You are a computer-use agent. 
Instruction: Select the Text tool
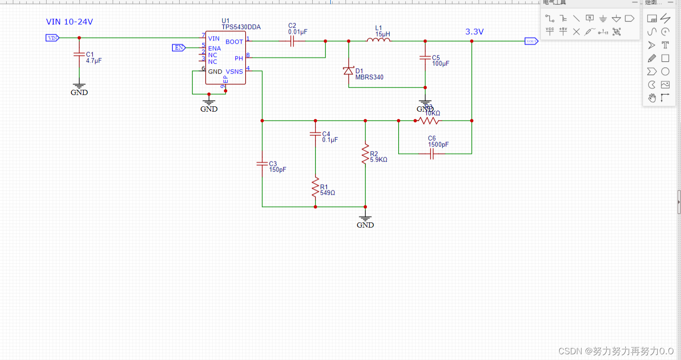(665, 45)
